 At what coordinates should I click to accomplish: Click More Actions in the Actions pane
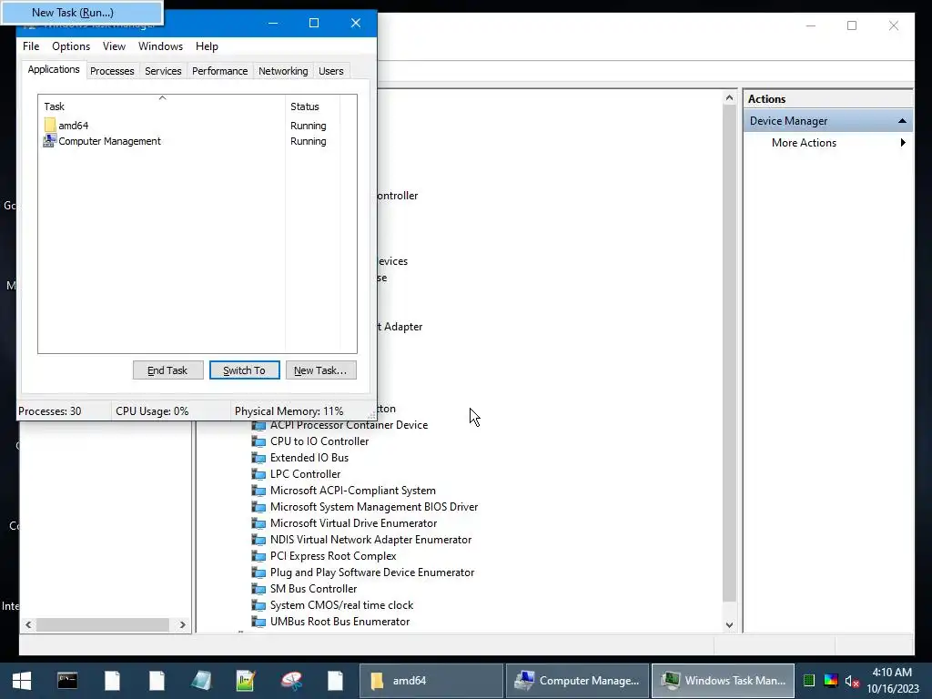tap(804, 143)
